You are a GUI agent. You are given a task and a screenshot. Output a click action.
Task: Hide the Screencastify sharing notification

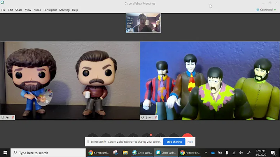coord(190,142)
